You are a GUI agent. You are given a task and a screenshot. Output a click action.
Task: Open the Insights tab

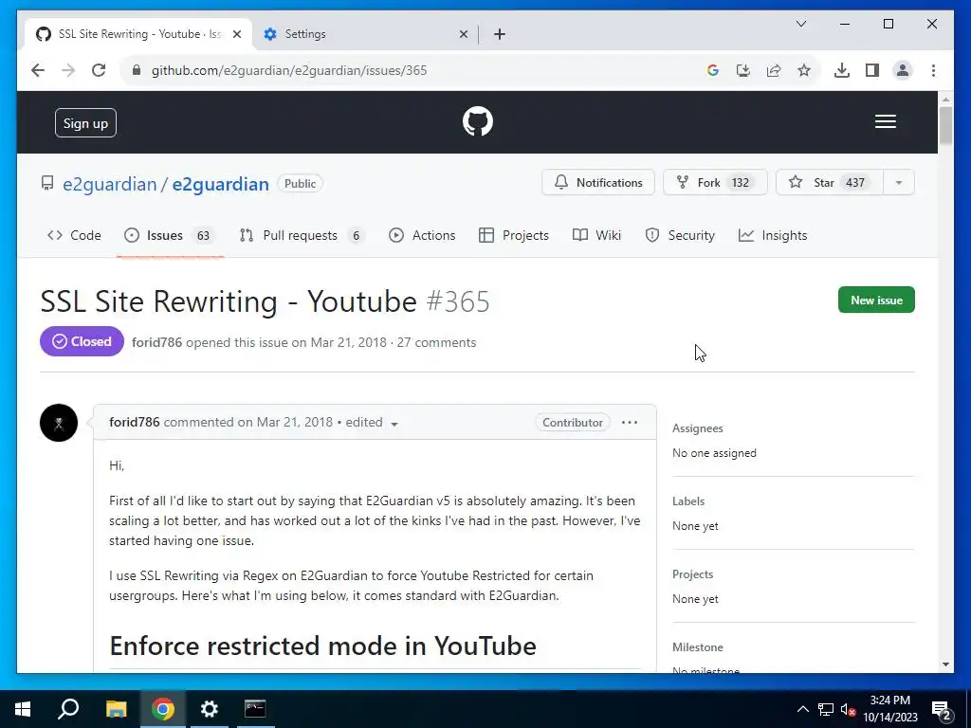point(773,235)
